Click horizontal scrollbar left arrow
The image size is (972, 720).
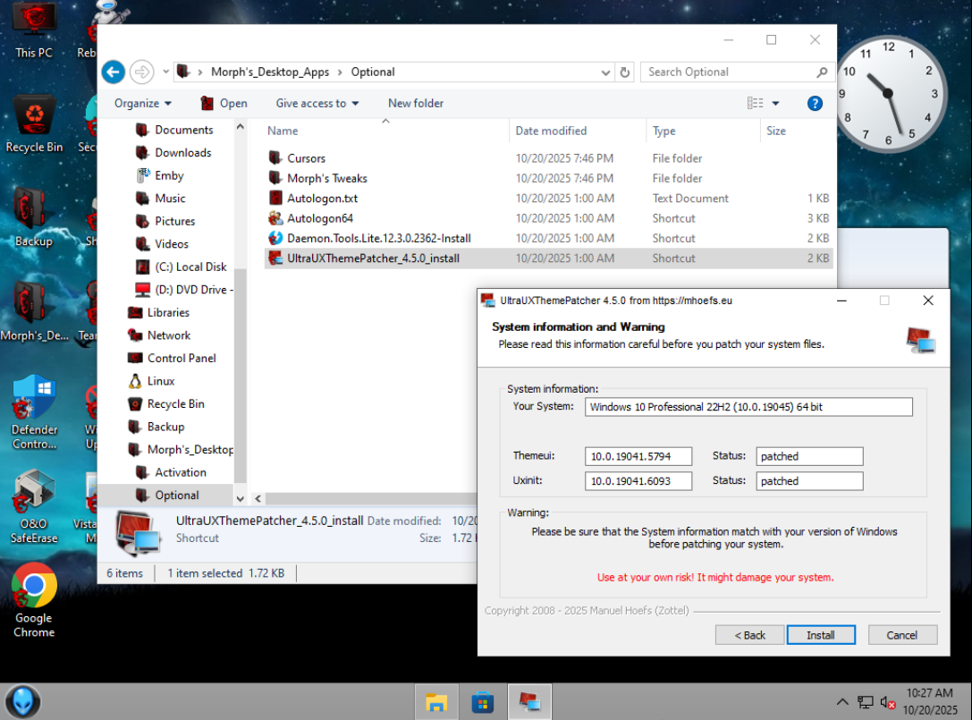coord(258,498)
